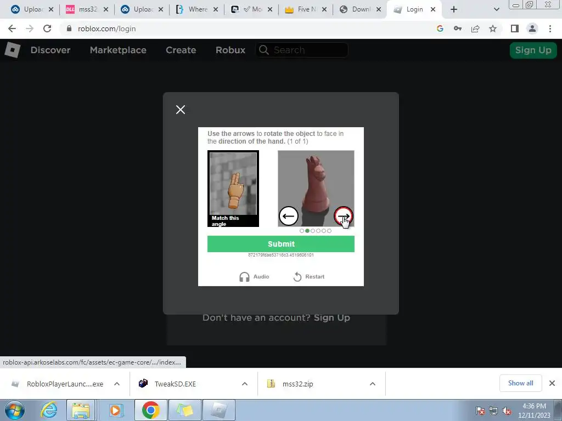Viewport: 562px width, 421px height.
Task: Open the network tray icon
Action: [x=493, y=411]
